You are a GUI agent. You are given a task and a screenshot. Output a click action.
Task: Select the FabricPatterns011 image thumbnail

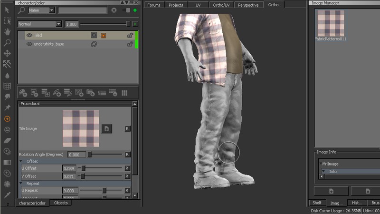[331, 23]
